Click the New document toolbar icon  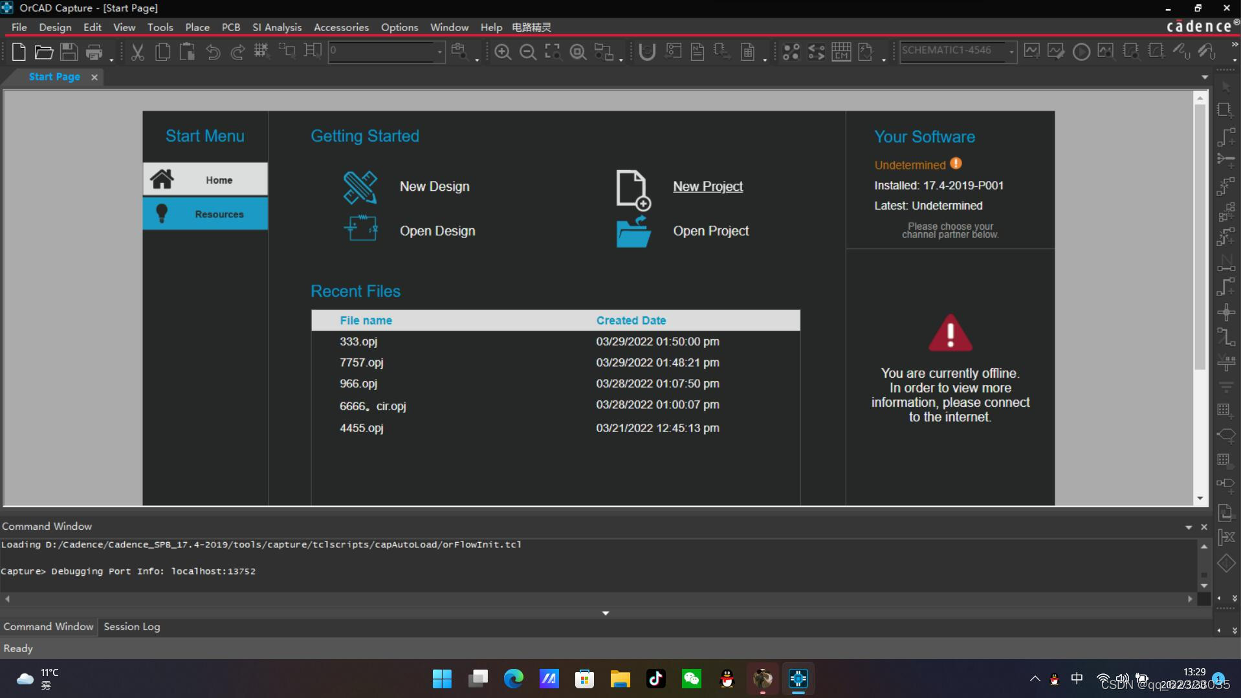pyautogui.click(x=19, y=52)
